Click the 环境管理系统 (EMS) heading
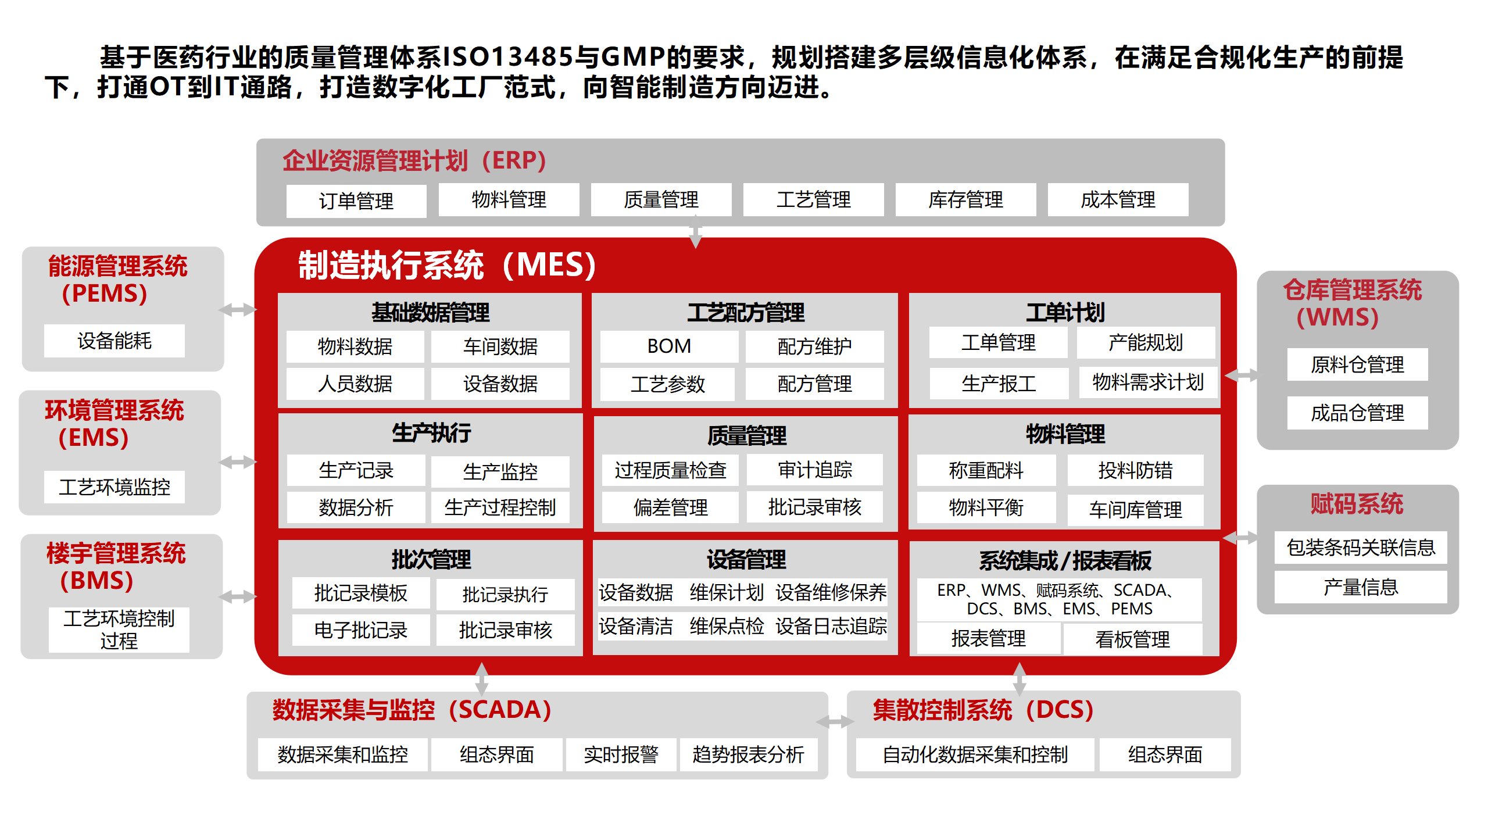The width and height of the screenshot is (1488, 837). pos(115,424)
